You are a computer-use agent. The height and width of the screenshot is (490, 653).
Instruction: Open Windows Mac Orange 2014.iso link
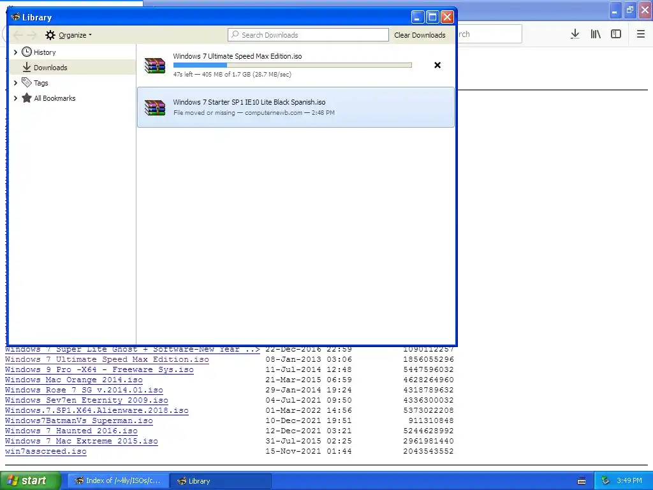click(74, 380)
